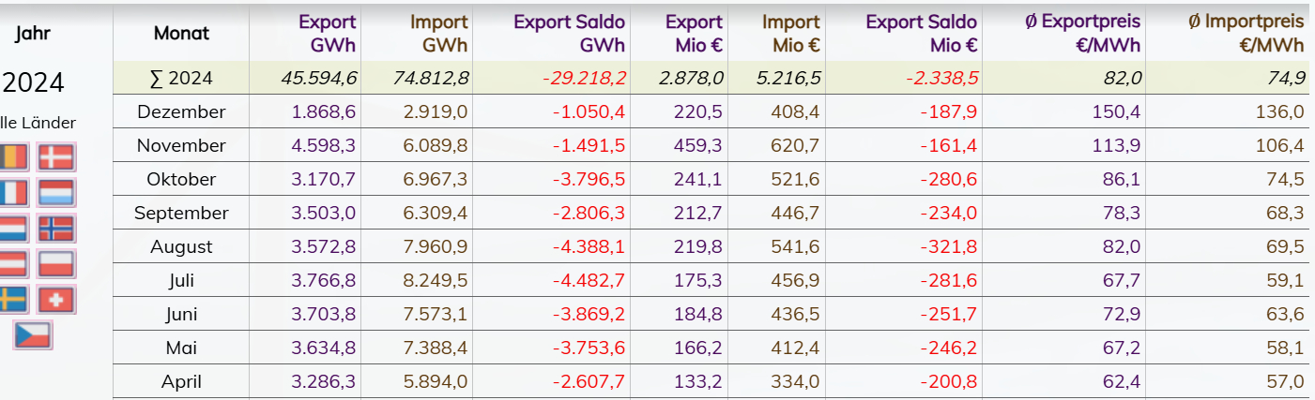Select the Norway flag icon
The image size is (1315, 400).
point(56,229)
